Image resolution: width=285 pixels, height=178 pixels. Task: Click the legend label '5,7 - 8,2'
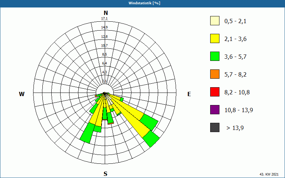[x=235, y=75]
